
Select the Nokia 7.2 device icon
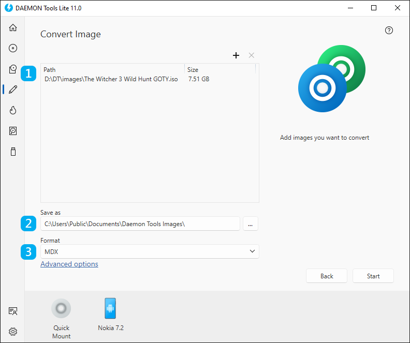pos(110,308)
